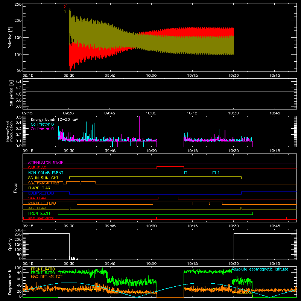Click the Collimator 8 legend entry
The width and height of the screenshot is (301, 301).
[42, 124]
